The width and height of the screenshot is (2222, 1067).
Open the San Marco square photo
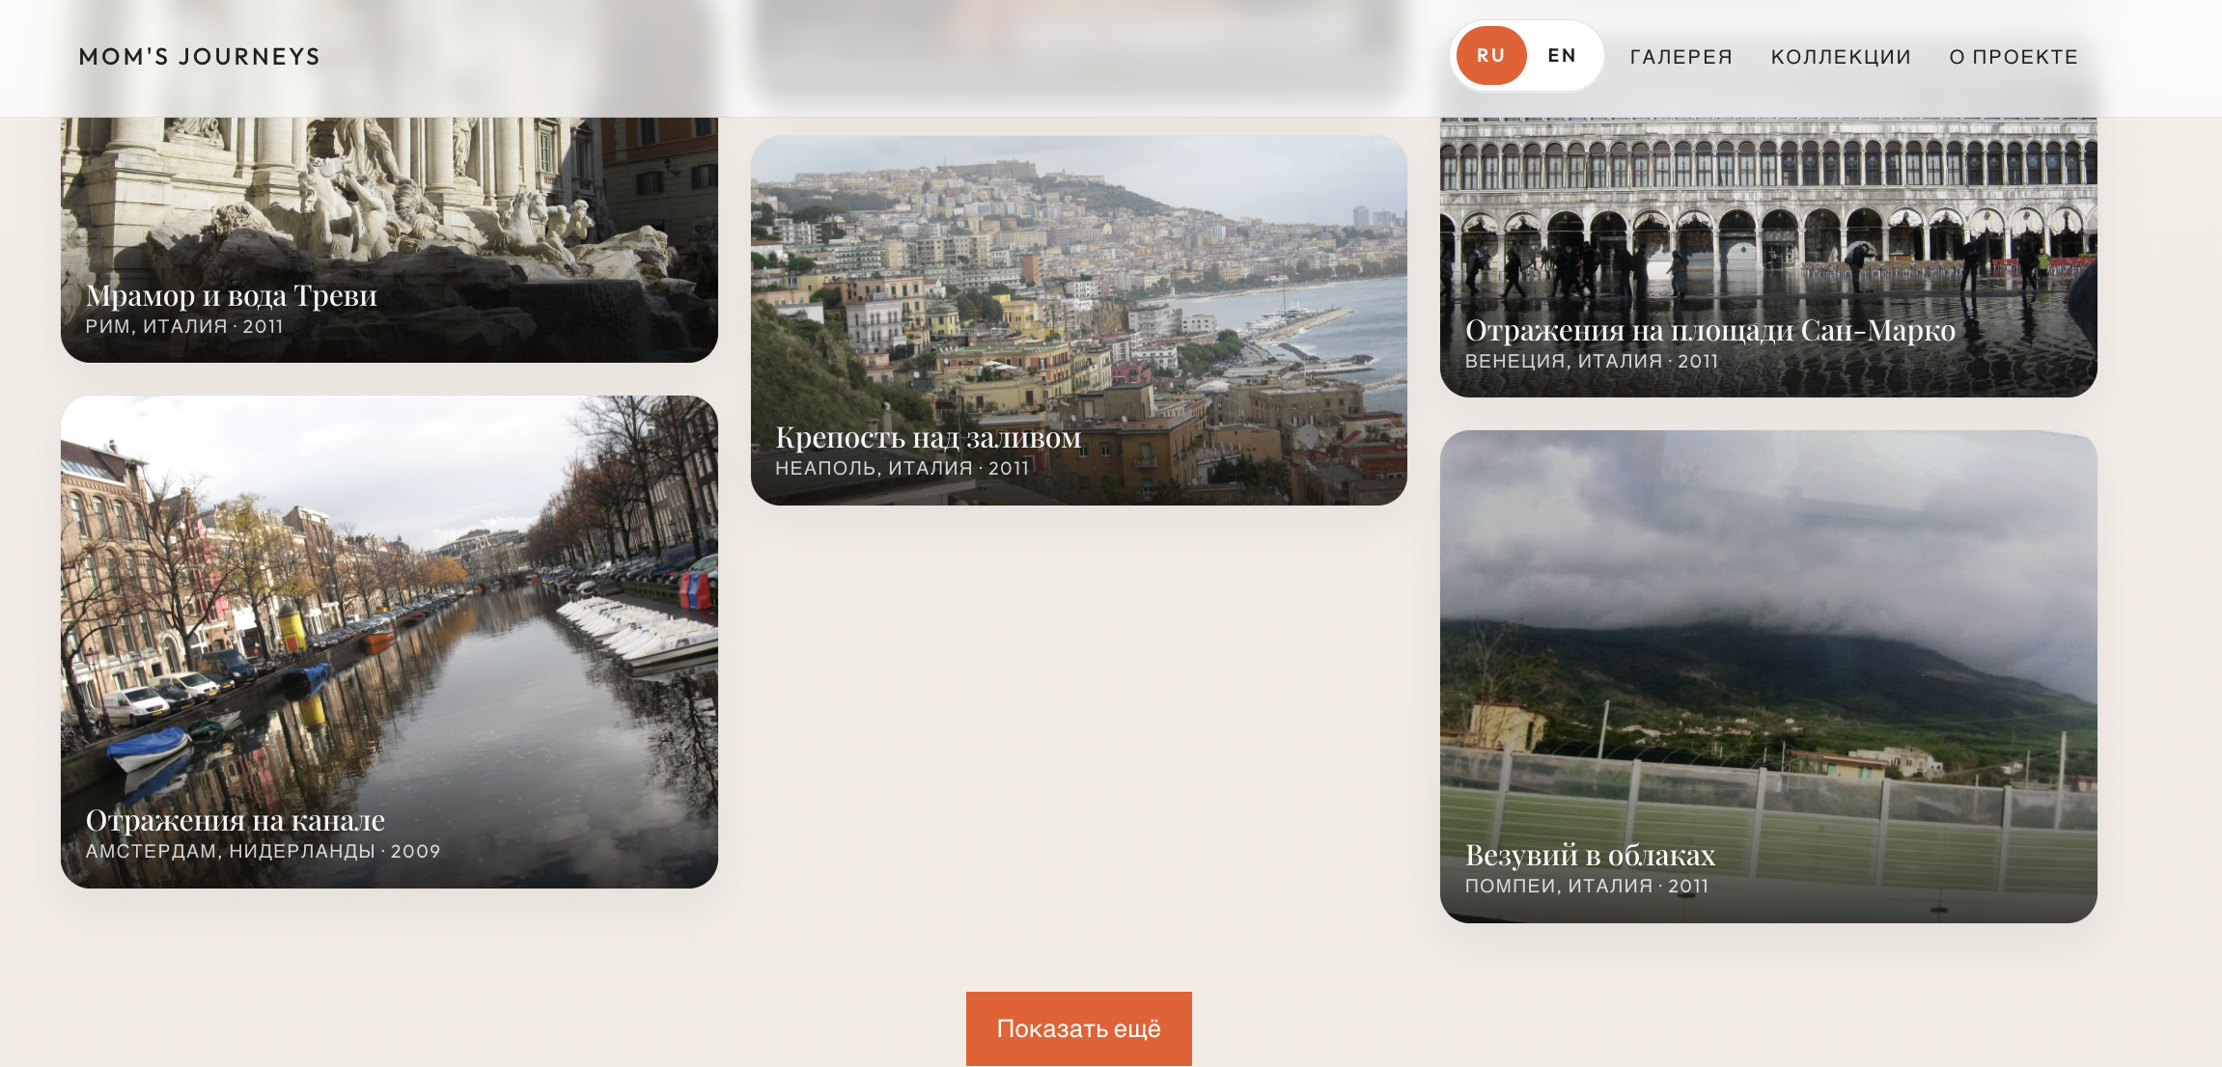pos(1767,222)
